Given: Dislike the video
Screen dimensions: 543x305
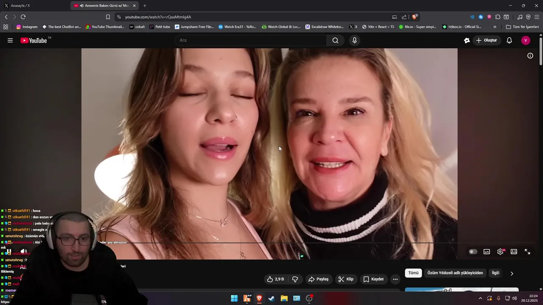Looking at the screenshot, I should [x=295, y=279].
